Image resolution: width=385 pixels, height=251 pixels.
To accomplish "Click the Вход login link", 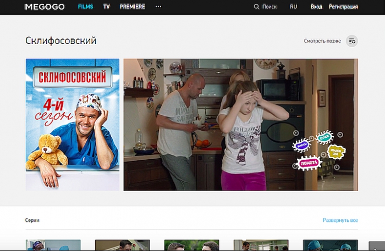I will (316, 7).
